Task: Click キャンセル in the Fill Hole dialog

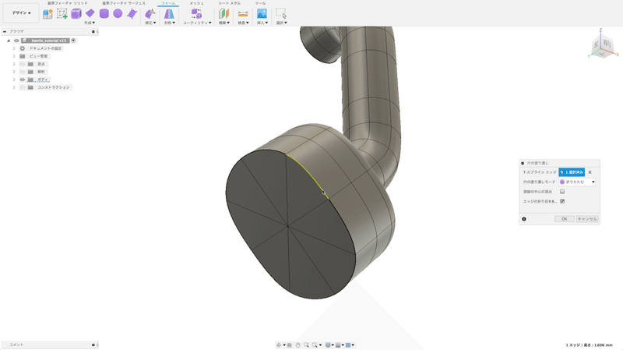Action: tap(587, 219)
